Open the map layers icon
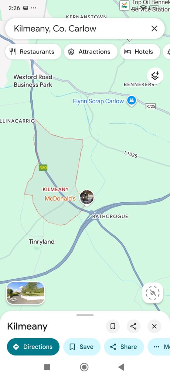This screenshot has width=170, height=378. 155,76
